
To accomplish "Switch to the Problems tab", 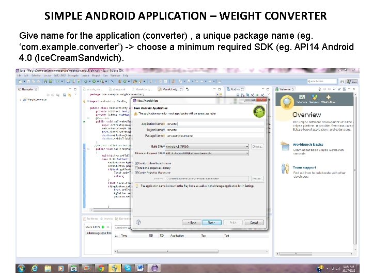I will pyautogui.click(x=90, y=219).
